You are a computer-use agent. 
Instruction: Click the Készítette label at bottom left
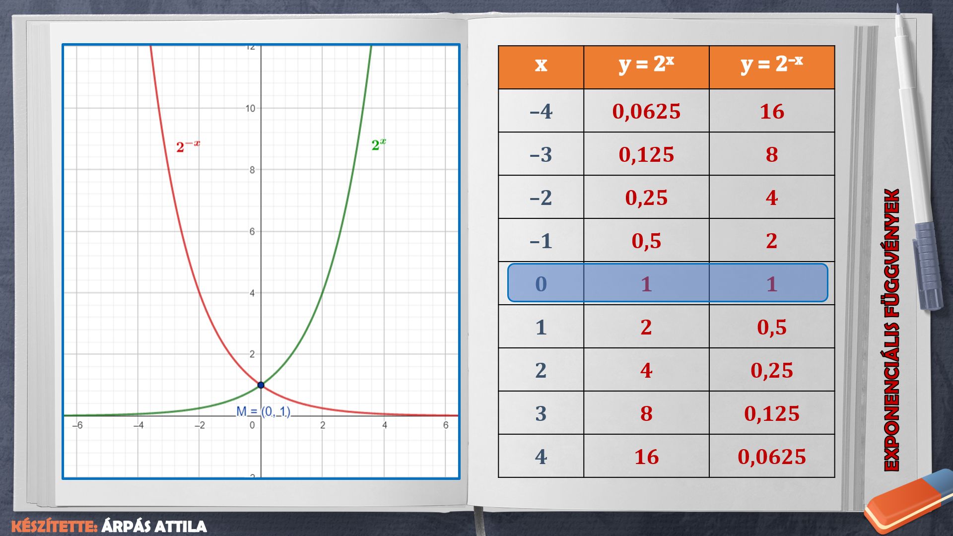click(x=54, y=526)
